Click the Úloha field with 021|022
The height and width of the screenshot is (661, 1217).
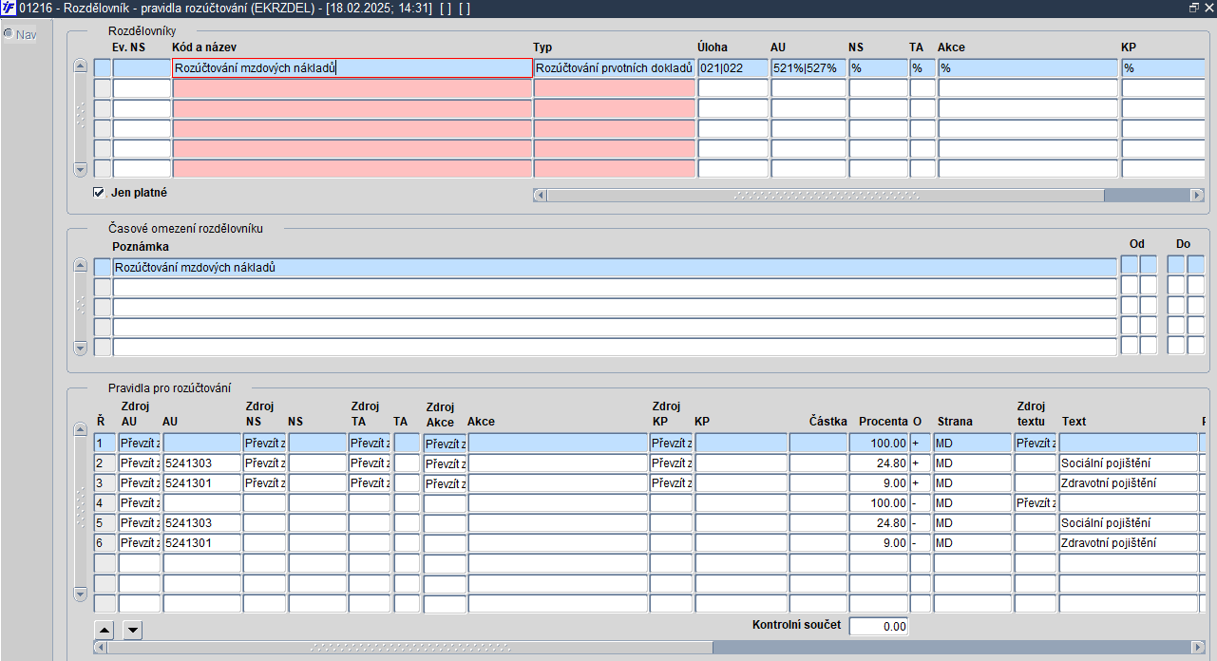[x=733, y=68]
